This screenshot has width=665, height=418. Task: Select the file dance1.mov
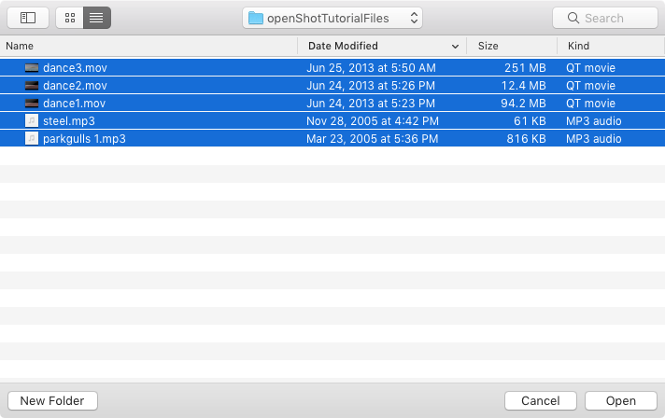74,104
